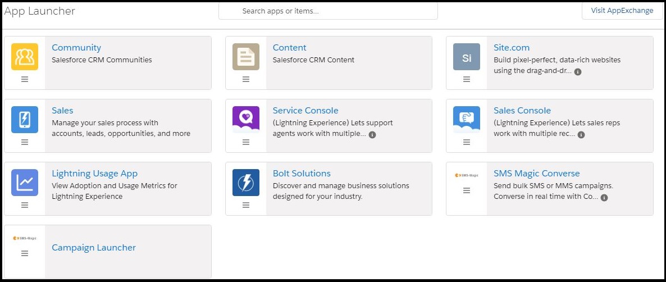Click the 'Manage your sales process' description

point(121,128)
